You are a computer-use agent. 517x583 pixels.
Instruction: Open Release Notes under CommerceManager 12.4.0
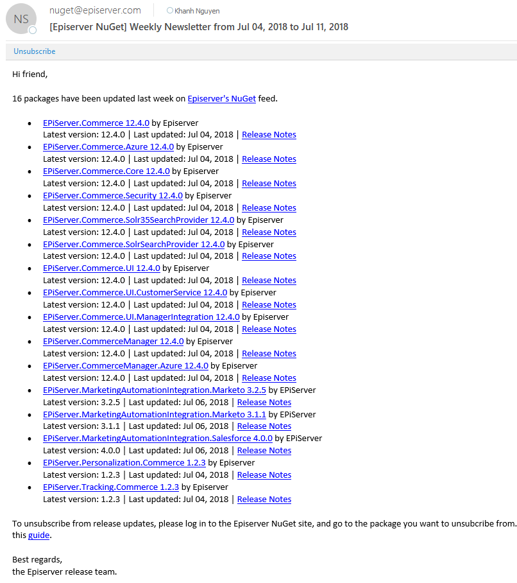pos(269,354)
